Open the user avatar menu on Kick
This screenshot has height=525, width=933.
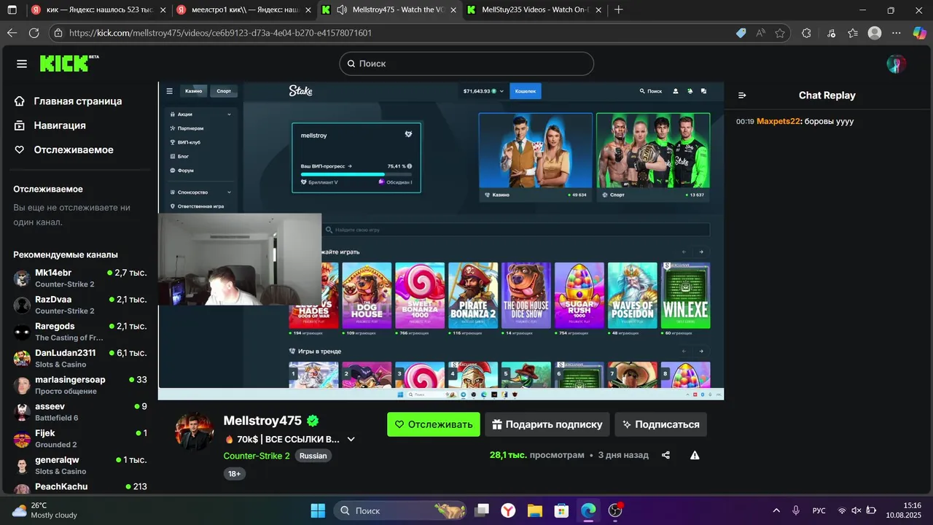click(896, 64)
